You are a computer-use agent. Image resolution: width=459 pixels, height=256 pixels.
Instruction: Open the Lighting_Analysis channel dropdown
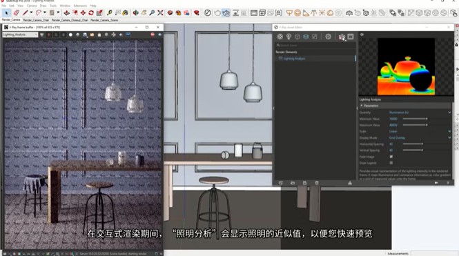click(x=20, y=35)
